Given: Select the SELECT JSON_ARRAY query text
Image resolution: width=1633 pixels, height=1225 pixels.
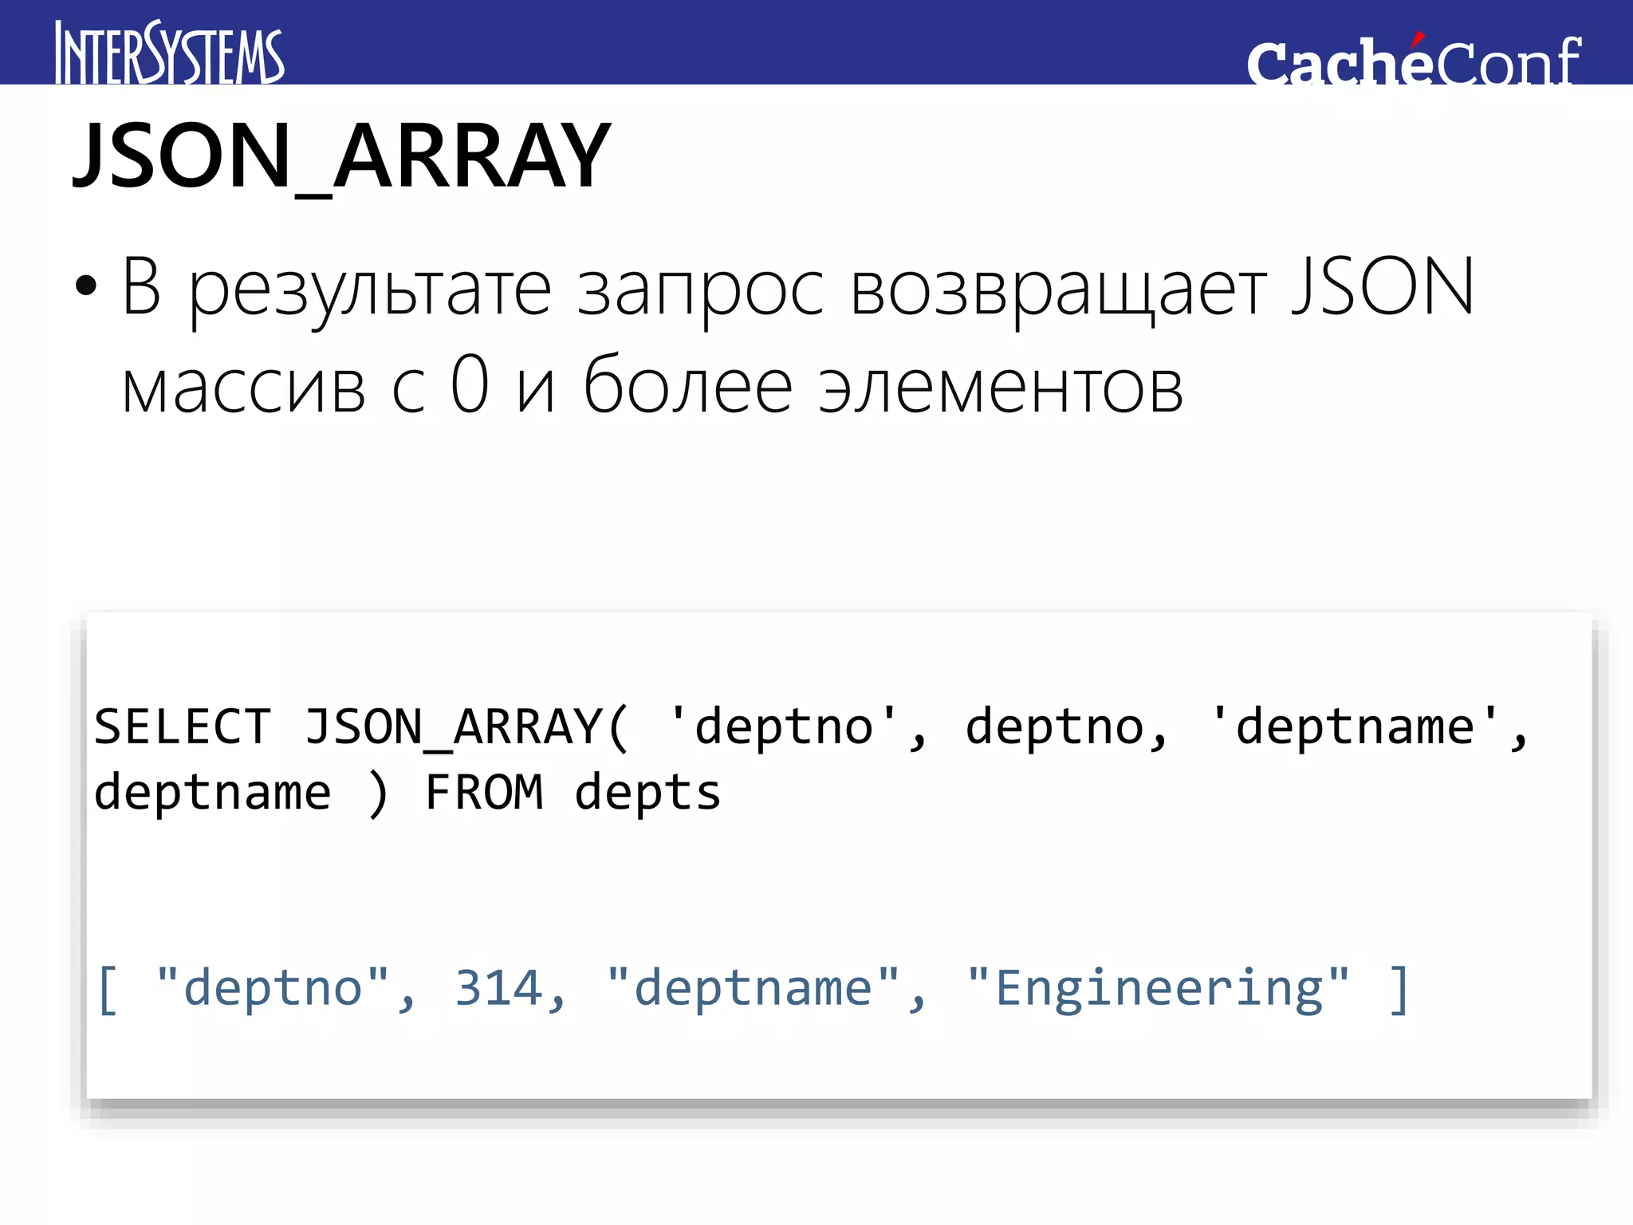Looking at the screenshot, I should (811, 760).
